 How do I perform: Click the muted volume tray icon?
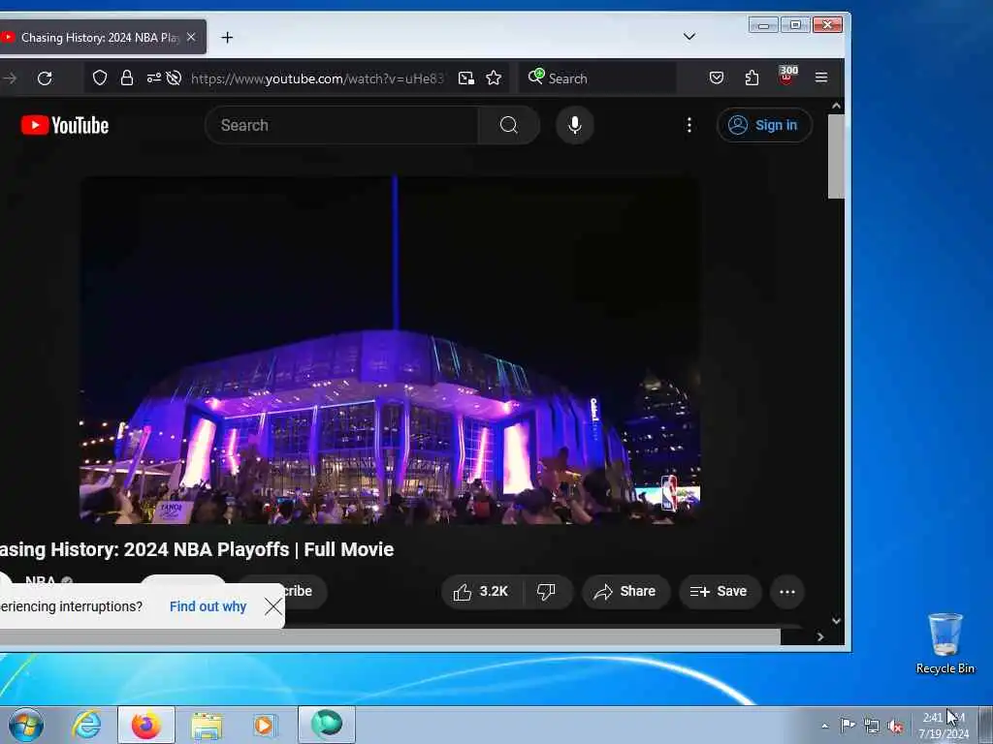tap(895, 727)
